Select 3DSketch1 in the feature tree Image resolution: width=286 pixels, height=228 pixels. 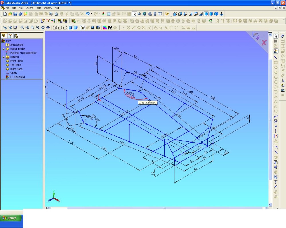[18, 77]
